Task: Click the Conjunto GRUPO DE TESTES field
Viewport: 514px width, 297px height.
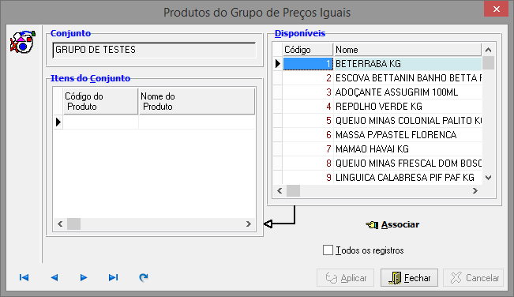Action: (154, 50)
